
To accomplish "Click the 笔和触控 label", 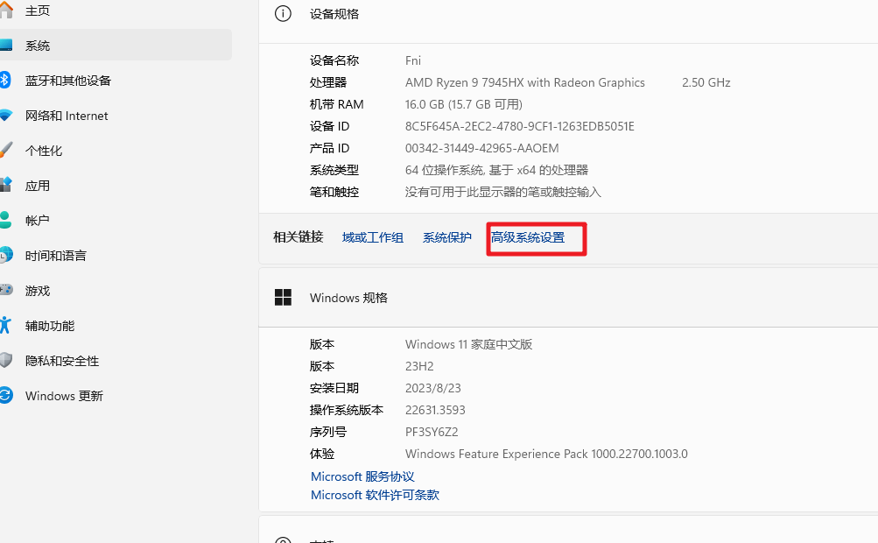I will [334, 192].
